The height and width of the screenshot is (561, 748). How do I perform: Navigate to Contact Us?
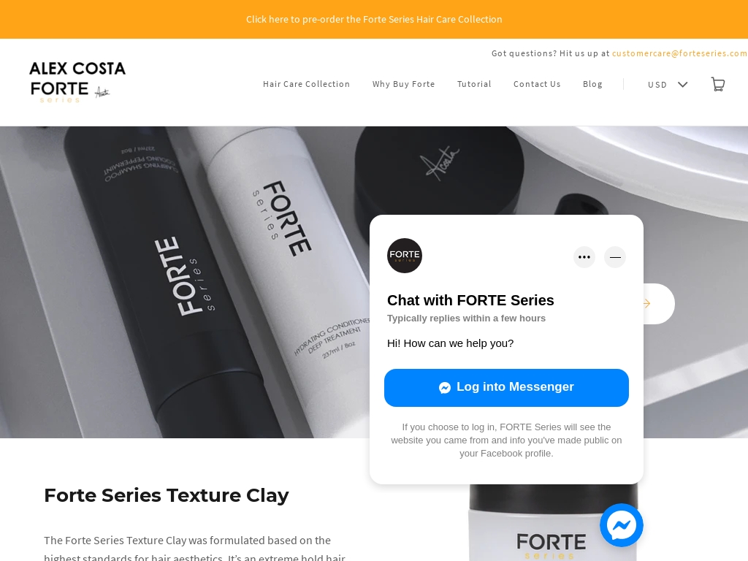pyautogui.click(x=537, y=84)
